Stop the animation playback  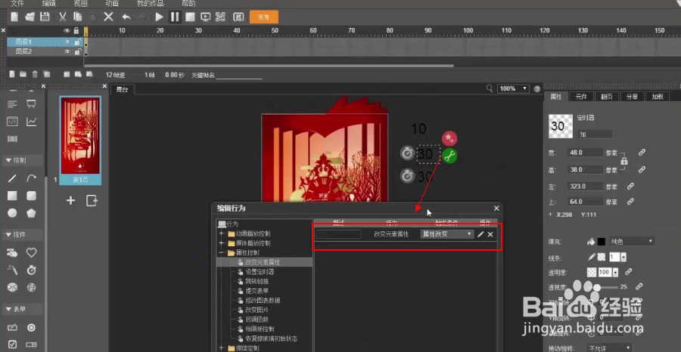tap(190, 17)
